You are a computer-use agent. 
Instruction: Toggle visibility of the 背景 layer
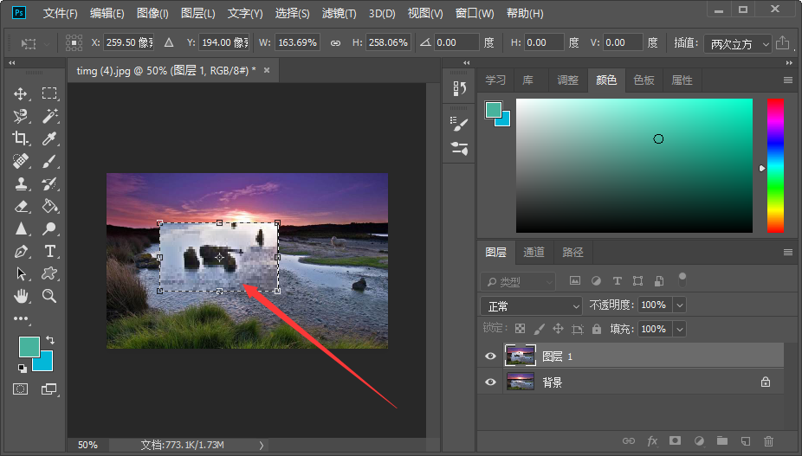click(x=491, y=382)
